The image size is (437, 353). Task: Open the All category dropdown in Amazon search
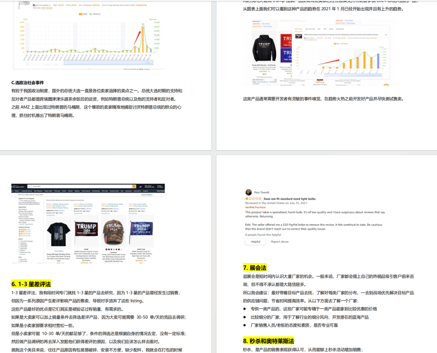(x=30, y=186)
